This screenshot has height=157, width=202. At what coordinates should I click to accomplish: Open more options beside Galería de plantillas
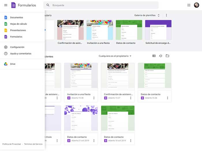[x=166, y=15]
